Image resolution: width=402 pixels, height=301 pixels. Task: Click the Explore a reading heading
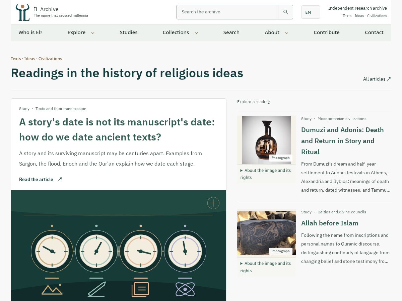click(x=253, y=102)
